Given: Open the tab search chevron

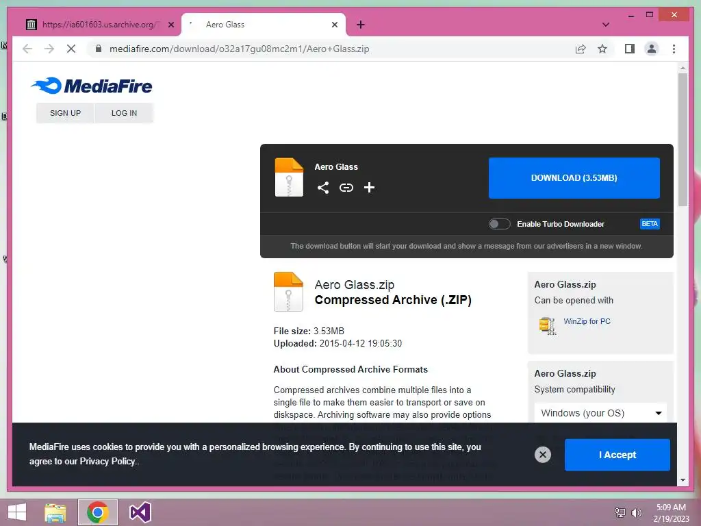Looking at the screenshot, I should (606, 25).
